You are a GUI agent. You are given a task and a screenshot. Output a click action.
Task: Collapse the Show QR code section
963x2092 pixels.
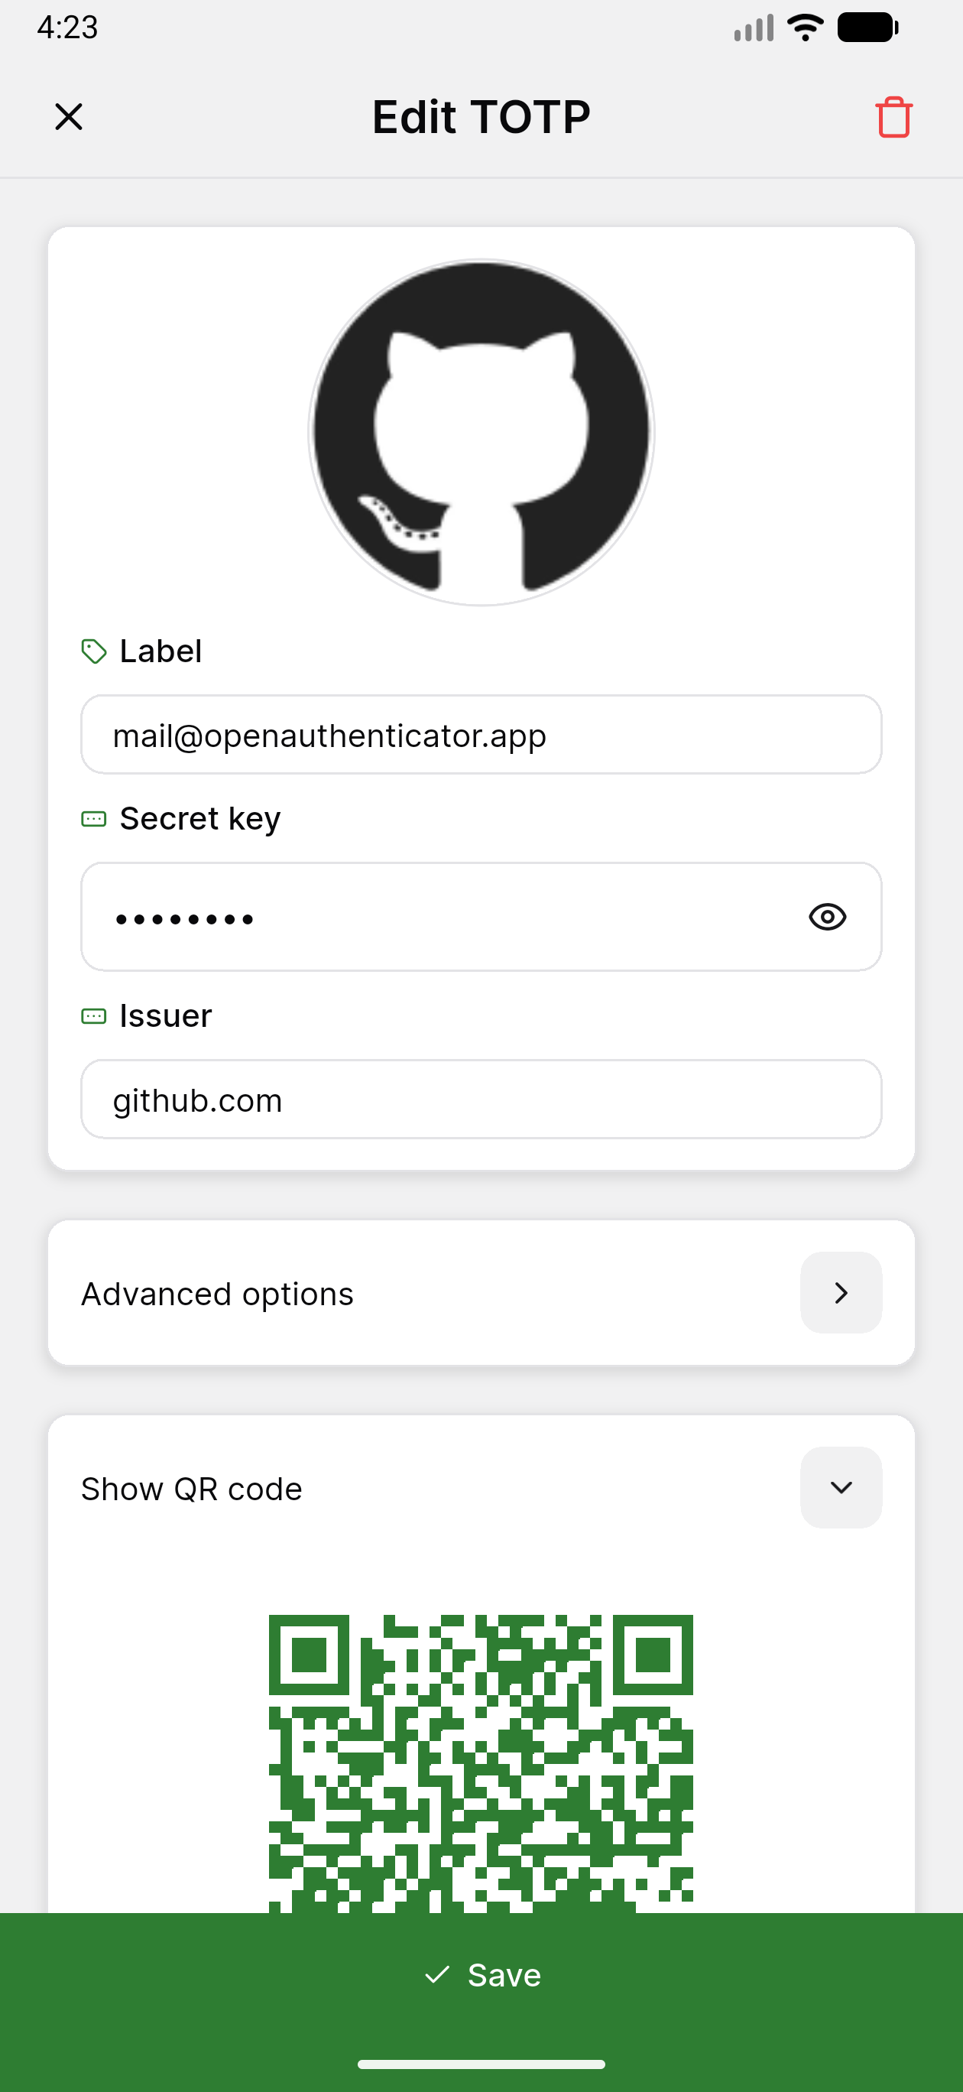coord(841,1488)
